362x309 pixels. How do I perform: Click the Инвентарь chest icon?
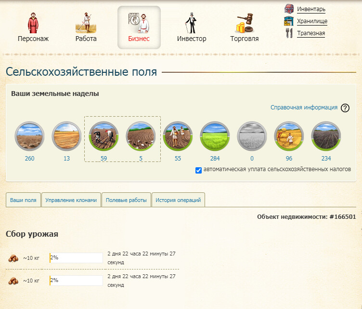coord(289,9)
